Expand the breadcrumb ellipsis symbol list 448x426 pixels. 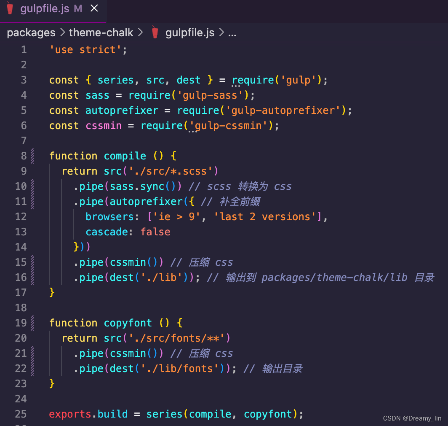[x=232, y=33]
